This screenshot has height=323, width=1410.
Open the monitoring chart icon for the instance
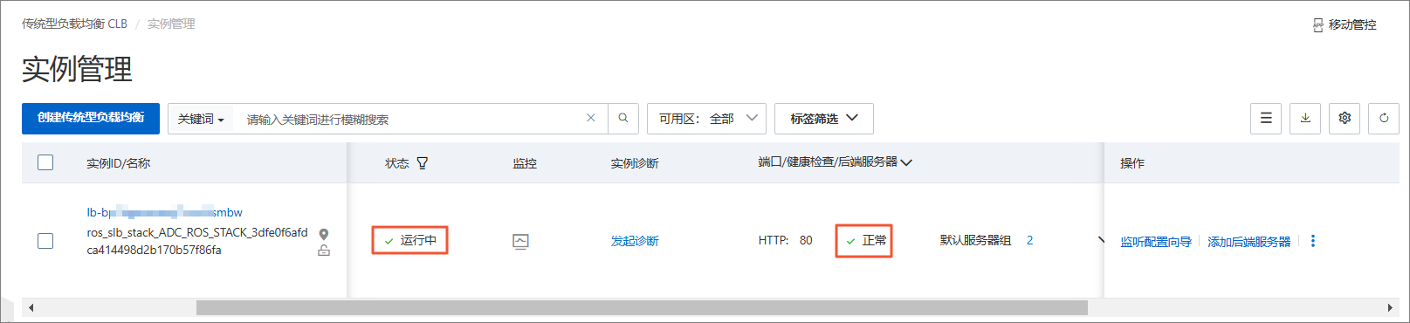[520, 241]
